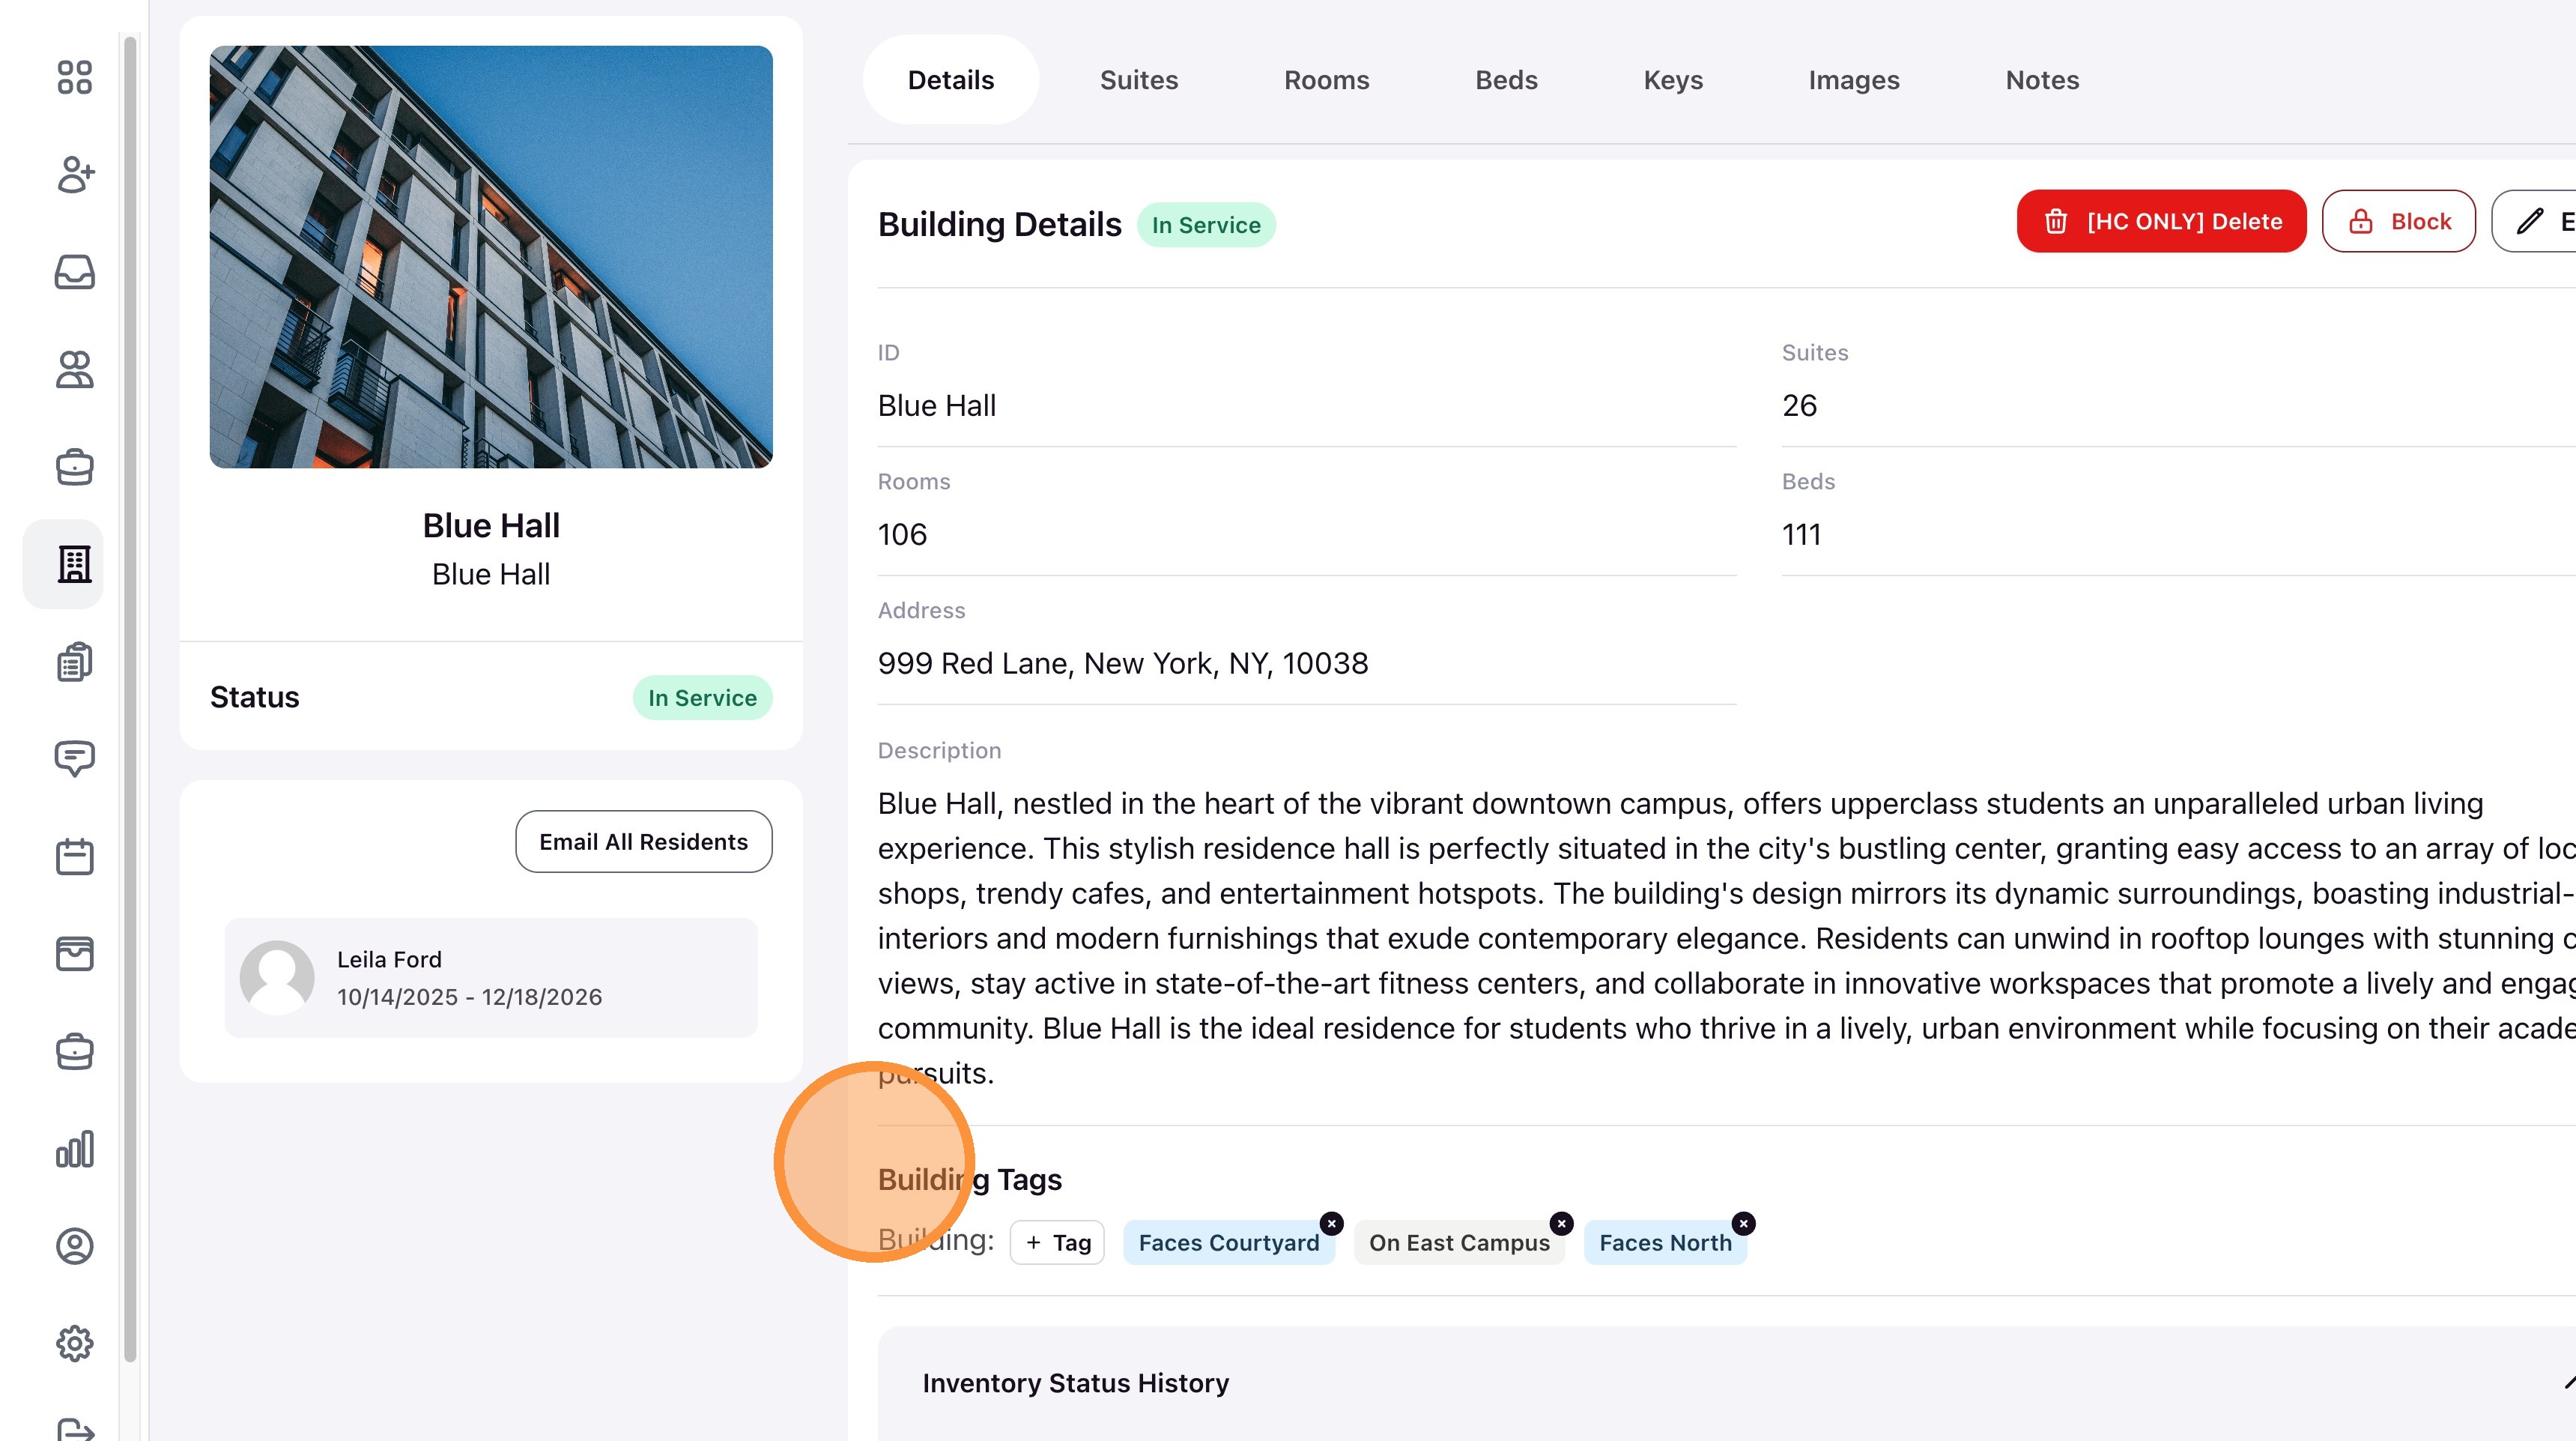The height and width of the screenshot is (1441, 2576).
Task: Click the Email All Residents button
Action: pyautogui.click(x=643, y=842)
